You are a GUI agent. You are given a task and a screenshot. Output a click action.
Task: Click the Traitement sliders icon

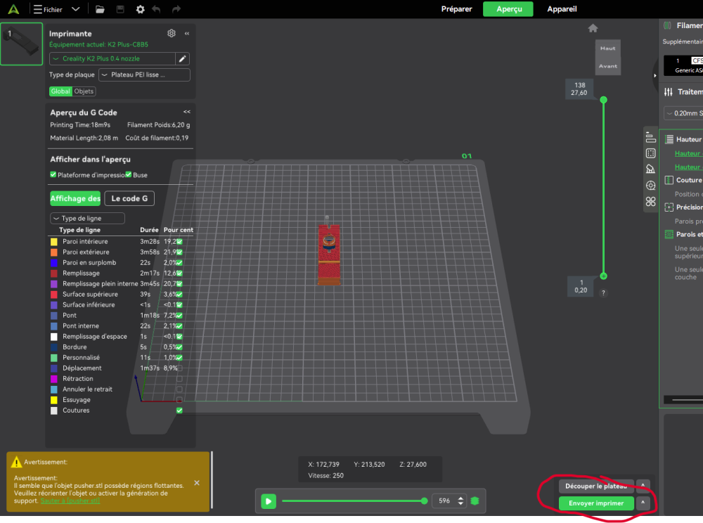tap(669, 92)
